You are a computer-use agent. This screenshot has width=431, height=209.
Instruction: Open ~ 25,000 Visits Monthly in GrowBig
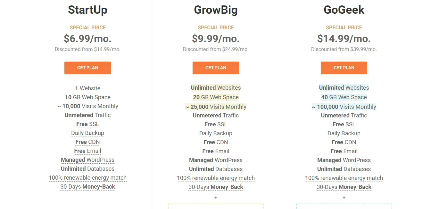pos(216,107)
